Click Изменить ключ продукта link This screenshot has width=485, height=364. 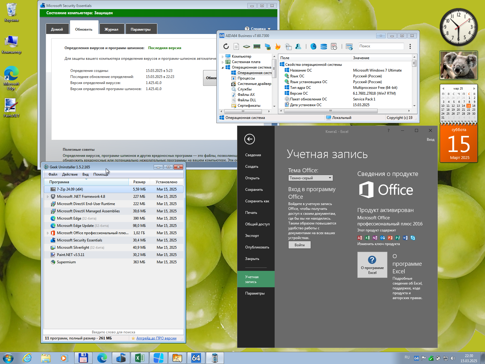click(378, 244)
